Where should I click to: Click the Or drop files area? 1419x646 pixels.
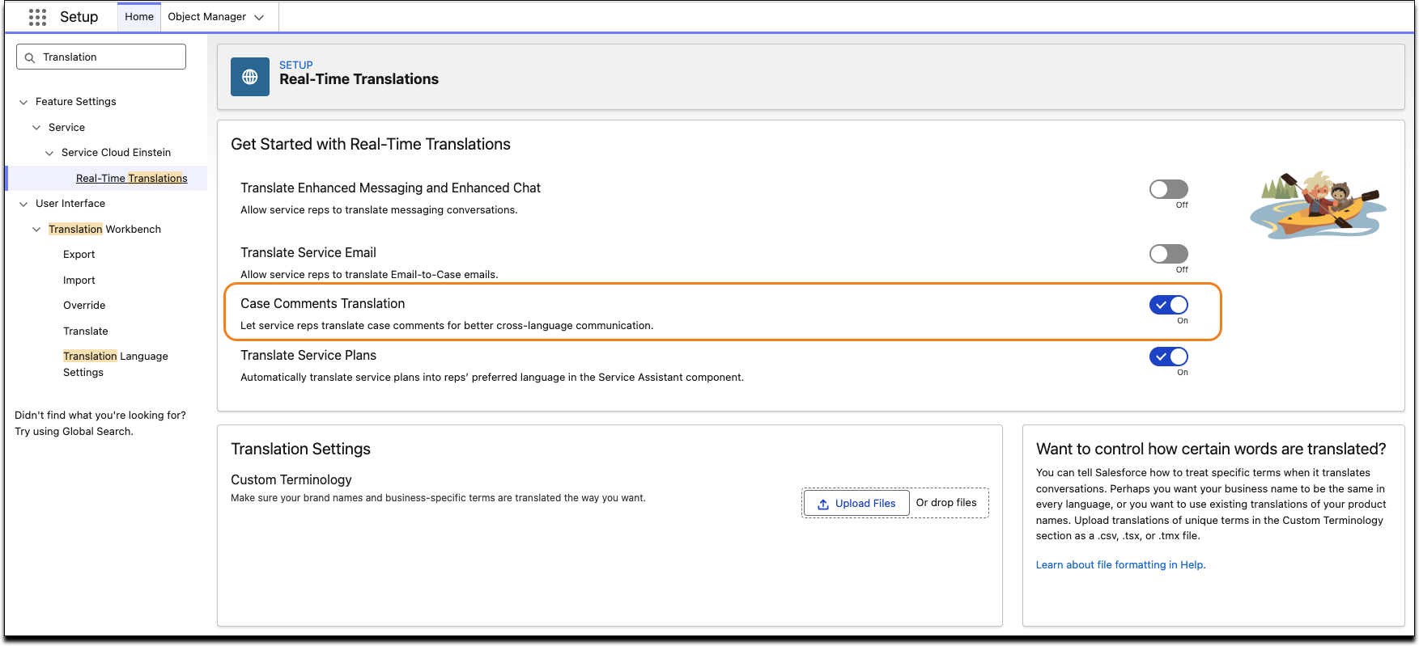(946, 503)
